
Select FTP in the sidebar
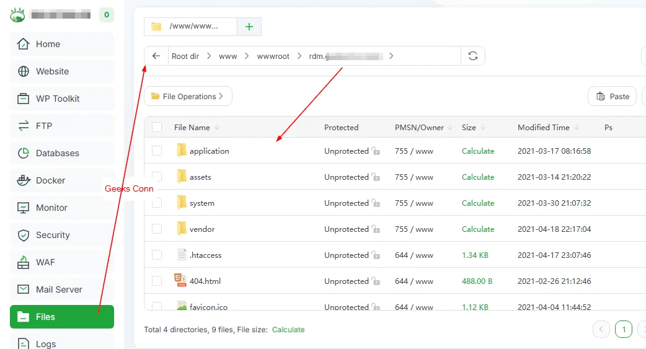coord(62,126)
